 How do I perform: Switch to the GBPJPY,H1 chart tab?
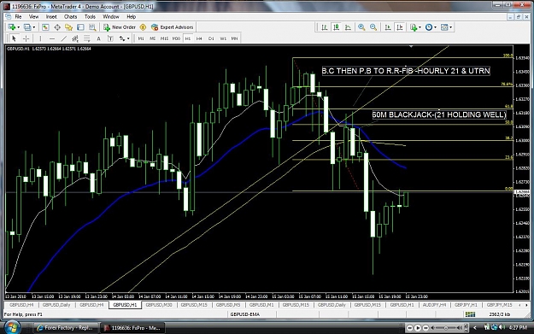[466, 305]
